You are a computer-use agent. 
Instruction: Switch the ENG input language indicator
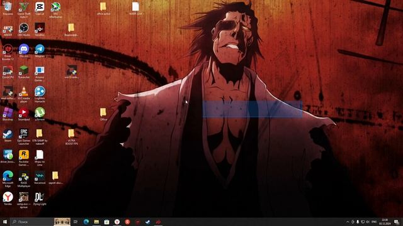[374, 222]
